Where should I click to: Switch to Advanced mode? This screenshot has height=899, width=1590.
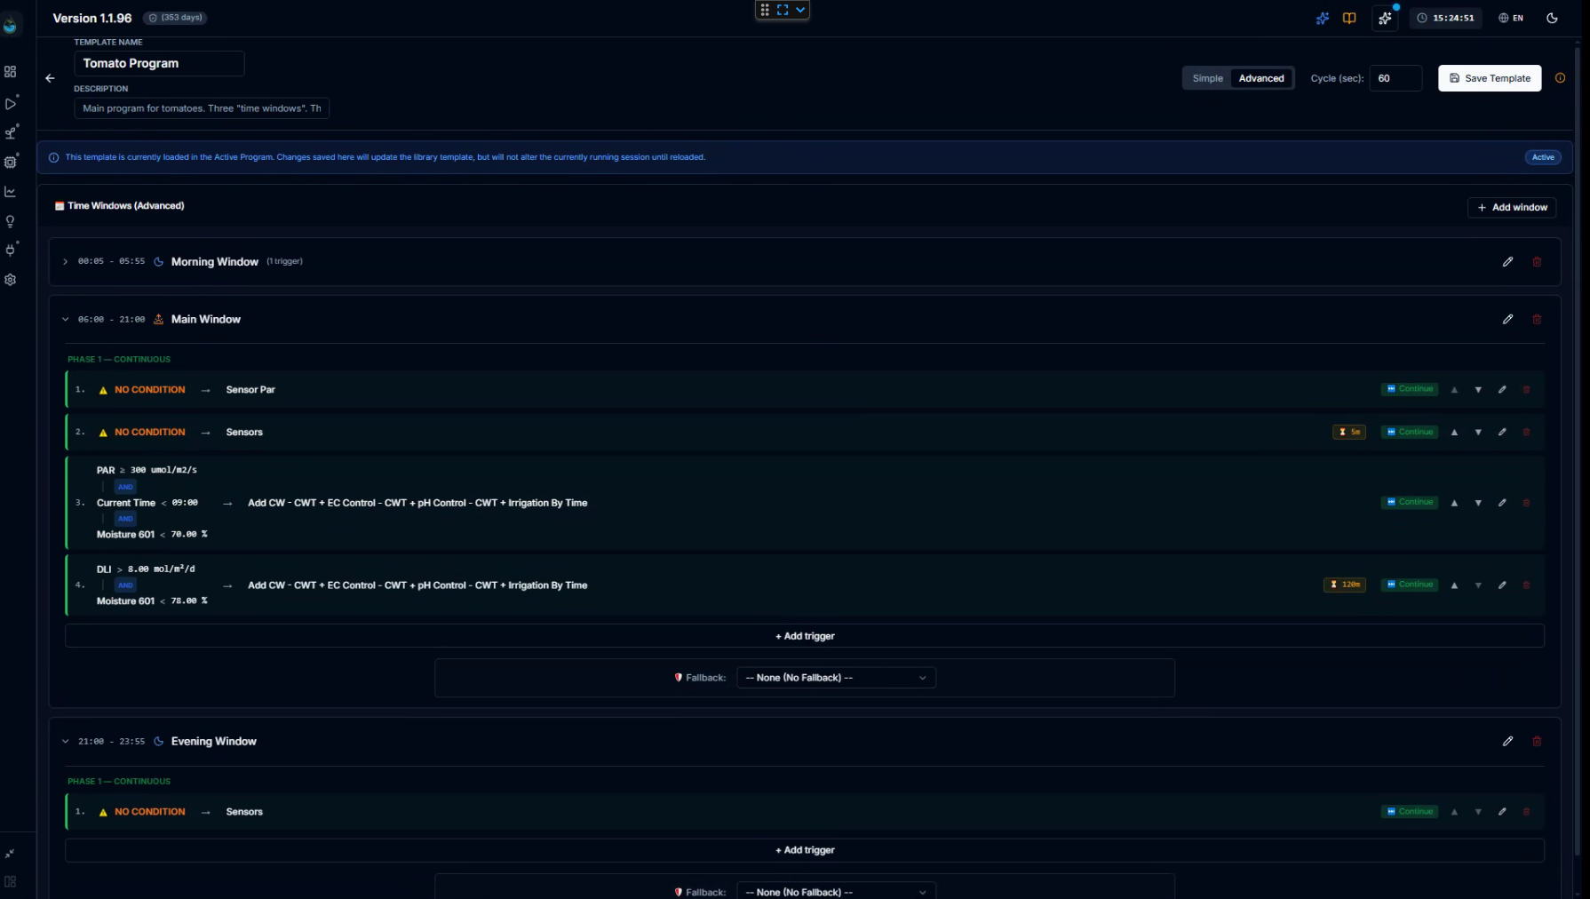pos(1261,78)
